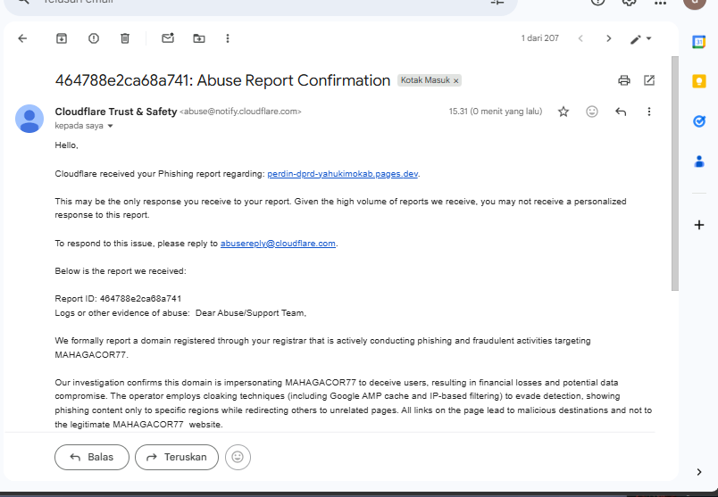Click the vertical scrollbar of the email
Screen dimensions: 718x497
[x=675, y=173]
